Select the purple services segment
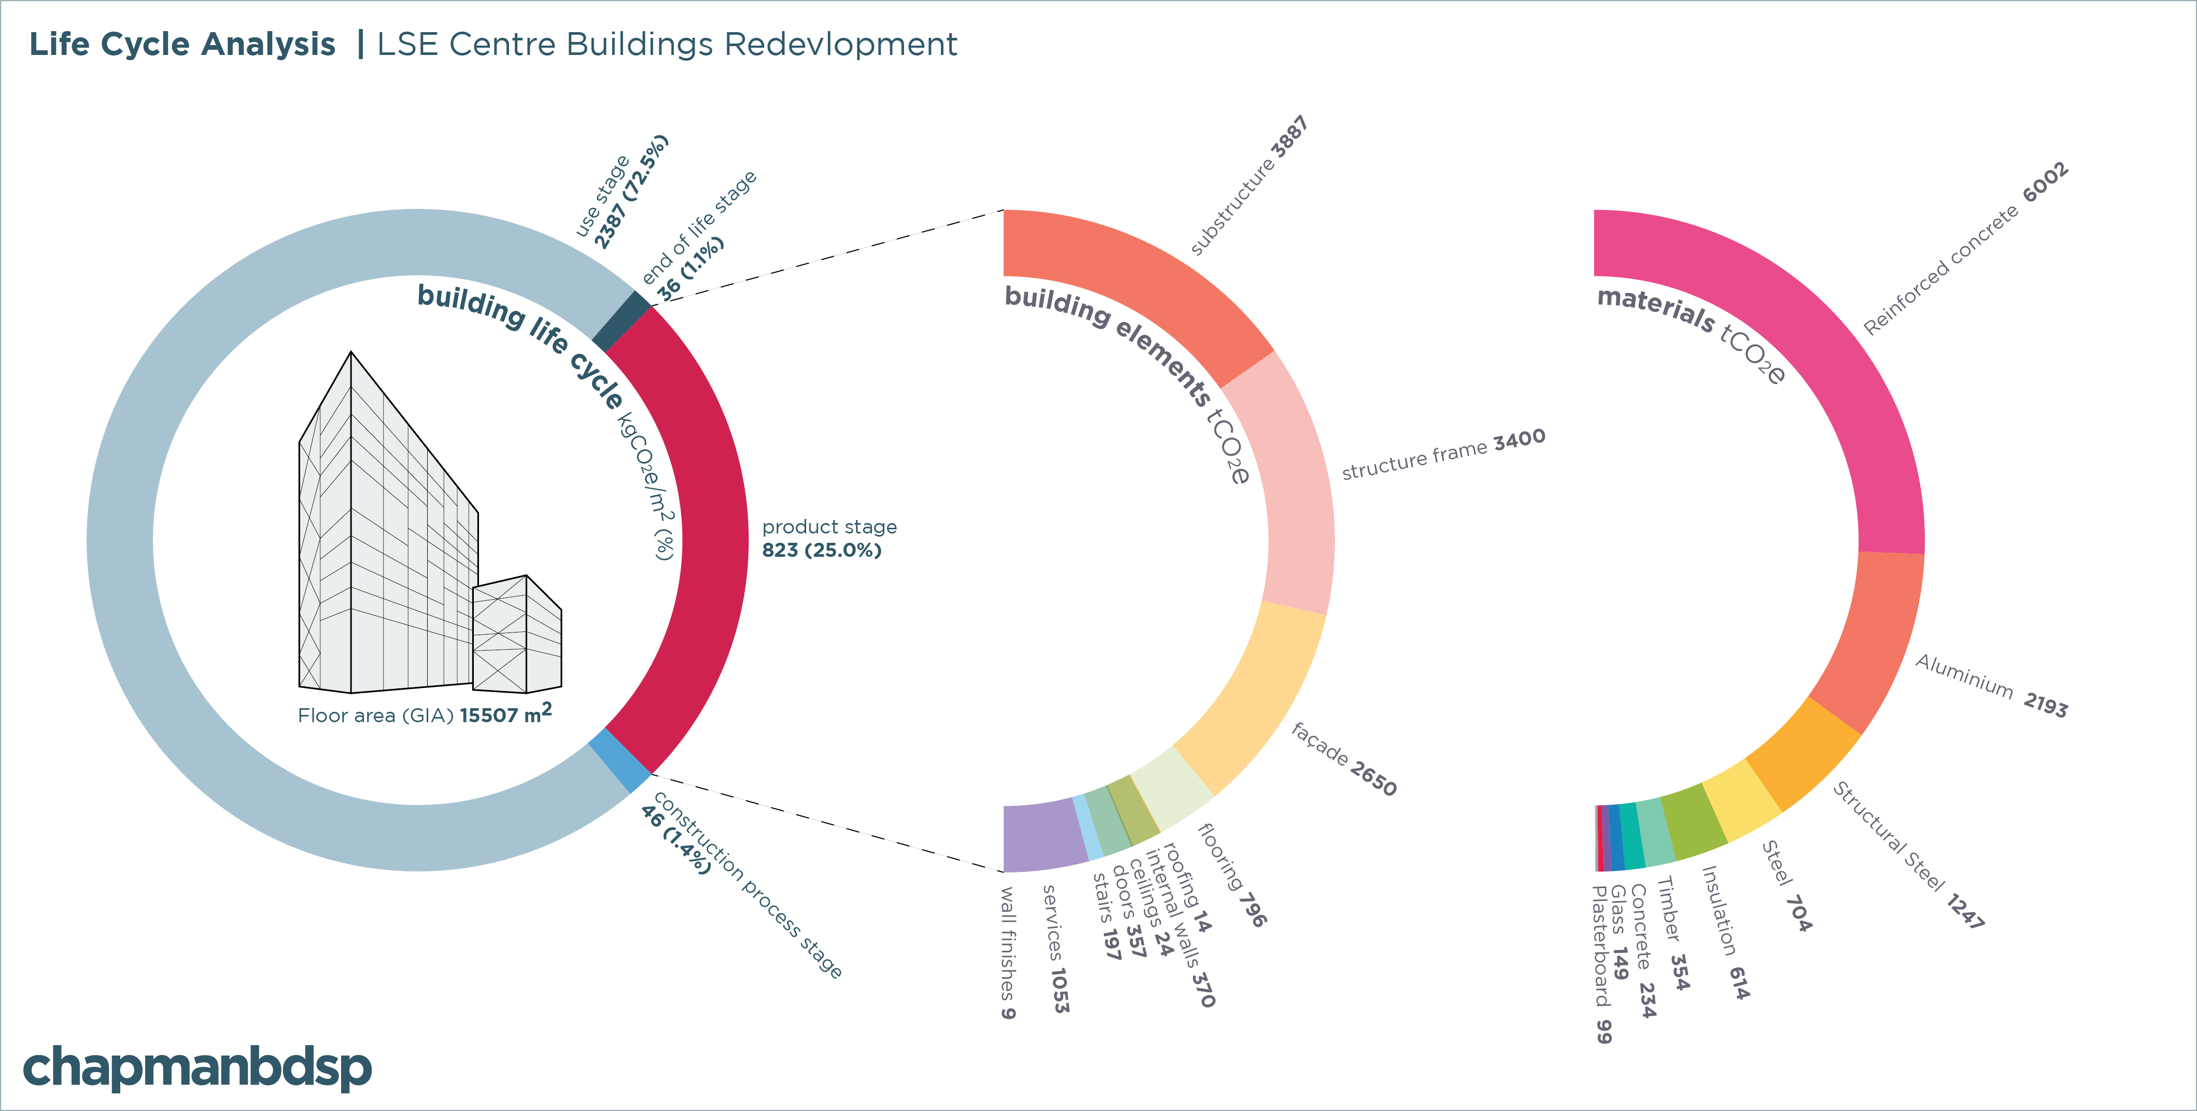This screenshot has height=1111, width=2197. pos(1042,836)
